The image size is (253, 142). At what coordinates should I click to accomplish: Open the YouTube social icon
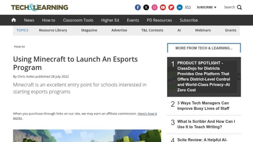click(x=163, y=8)
